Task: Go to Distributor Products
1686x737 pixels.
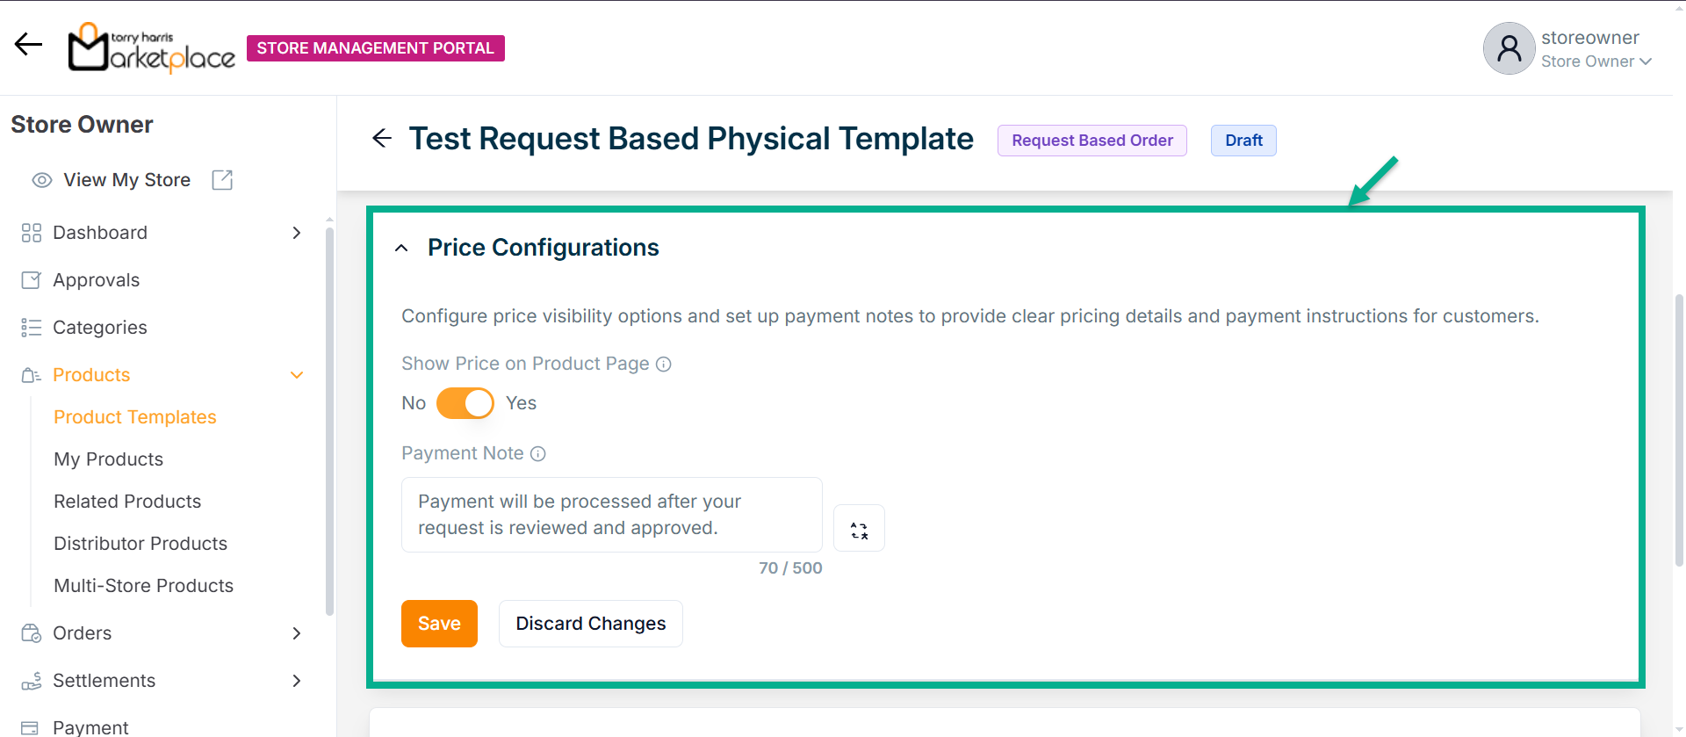Action: click(140, 544)
